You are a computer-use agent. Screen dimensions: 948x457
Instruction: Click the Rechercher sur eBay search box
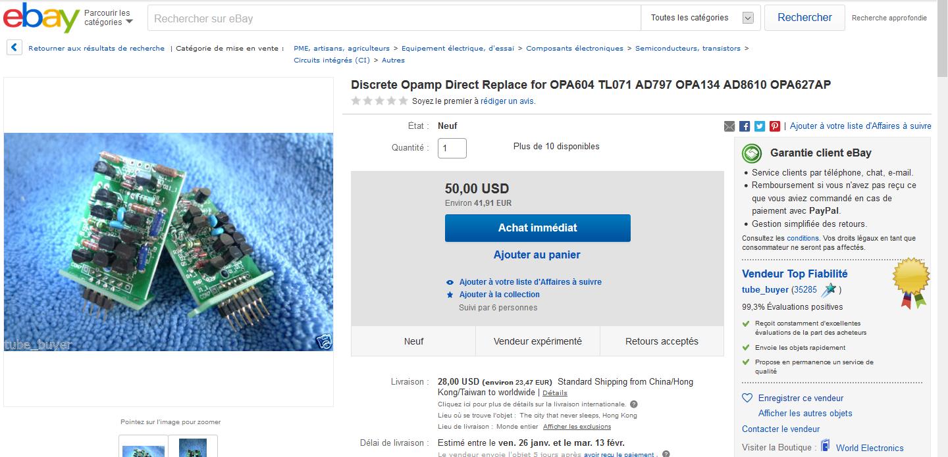point(394,18)
